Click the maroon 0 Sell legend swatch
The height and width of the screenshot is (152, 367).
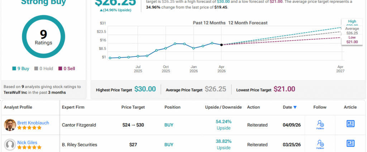pos(60,68)
